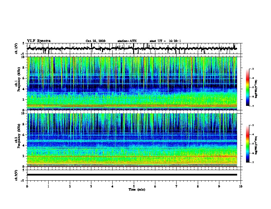Click the "-7" label on ch.2 colorbar
Viewport: 271px width, 209px height.
click(252, 162)
